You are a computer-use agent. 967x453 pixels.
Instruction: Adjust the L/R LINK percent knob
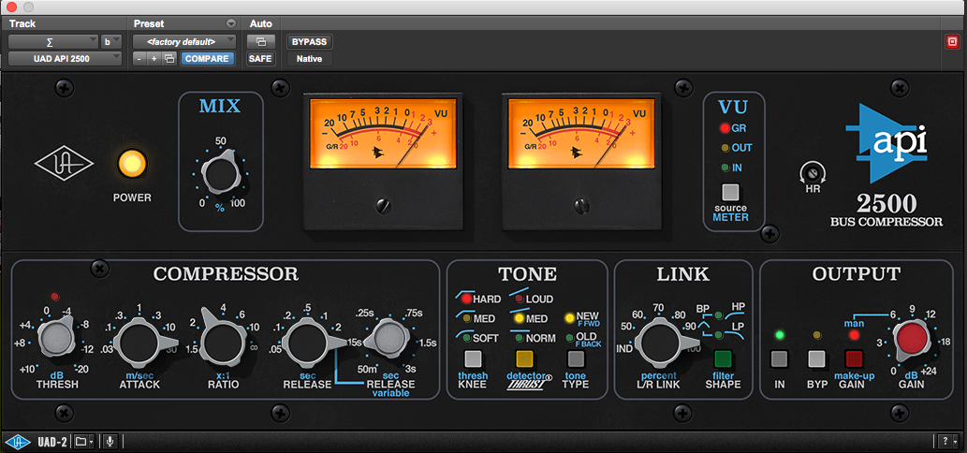pos(660,343)
